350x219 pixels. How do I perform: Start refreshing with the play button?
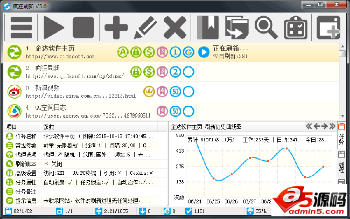tap(54, 28)
